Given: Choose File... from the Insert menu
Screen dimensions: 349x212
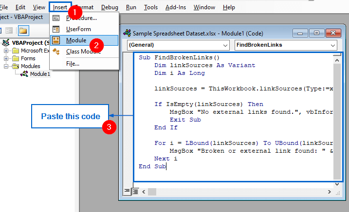Looking at the screenshot, I should pos(73,63).
